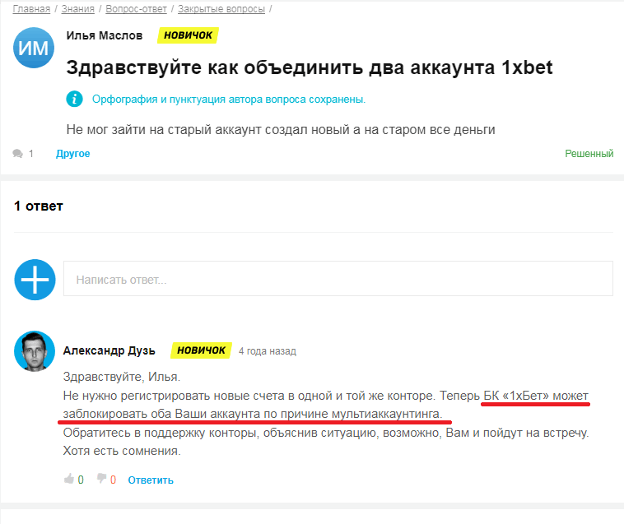This screenshot has height=524, width=624.
Task: Open answerer name Александр Дузь
Action: [109, 350]
